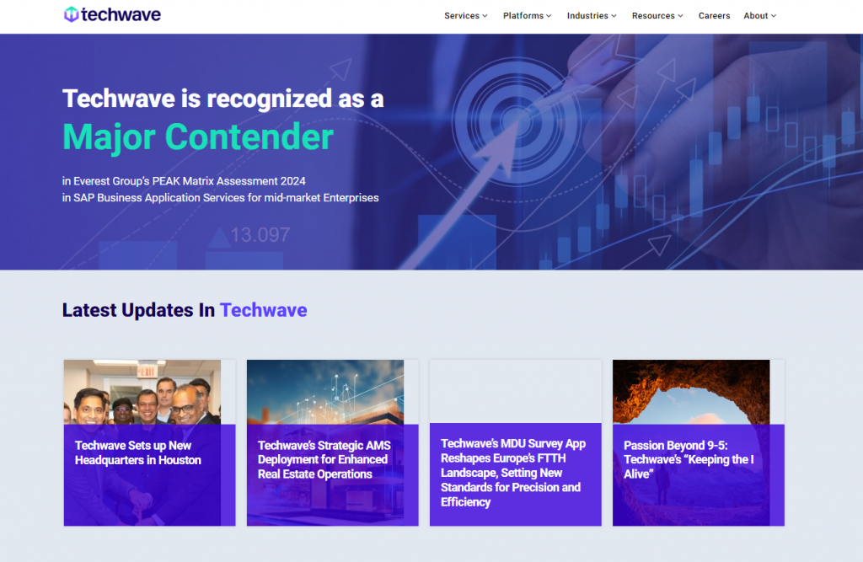This screenshot has width=863, height=562.
Task: Expand the Platforms dropdown chevron
Action: tap(549, 16)
